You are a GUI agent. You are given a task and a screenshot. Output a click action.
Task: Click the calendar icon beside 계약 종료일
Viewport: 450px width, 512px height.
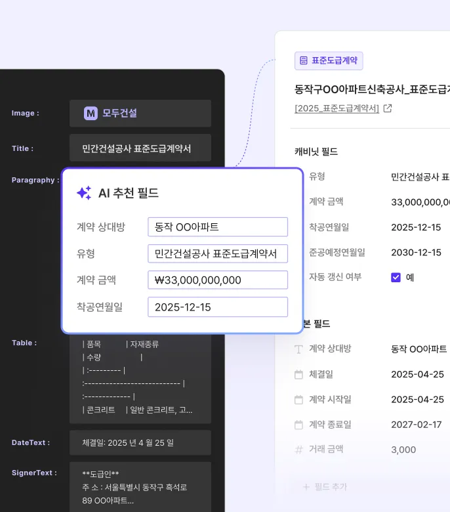298,425
